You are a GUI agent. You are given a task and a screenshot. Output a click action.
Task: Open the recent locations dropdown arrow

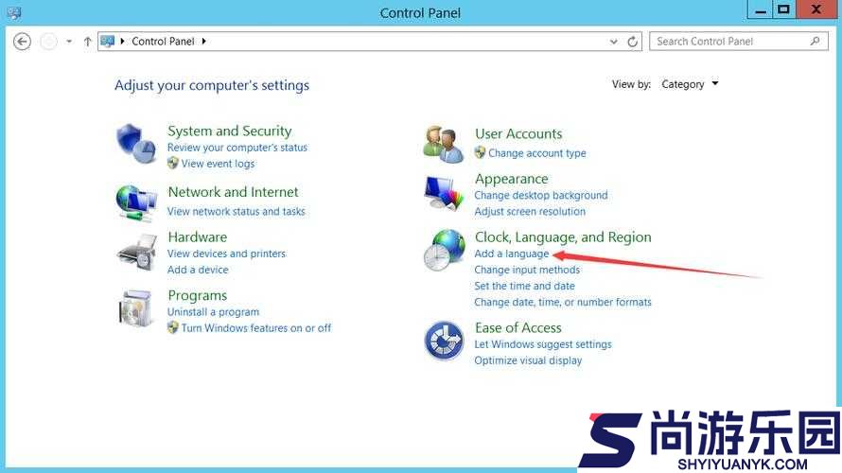(69, 42)
